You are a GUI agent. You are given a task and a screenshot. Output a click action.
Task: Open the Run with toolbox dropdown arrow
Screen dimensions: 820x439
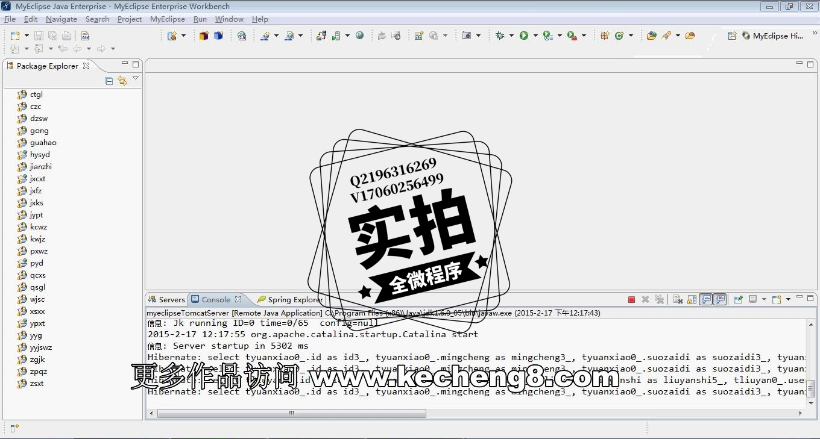coord(583,36)
